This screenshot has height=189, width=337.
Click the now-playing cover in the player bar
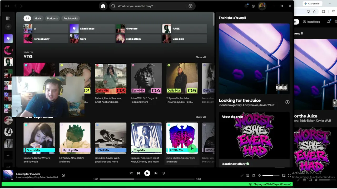pyautogui.click(x=8, y=176)
